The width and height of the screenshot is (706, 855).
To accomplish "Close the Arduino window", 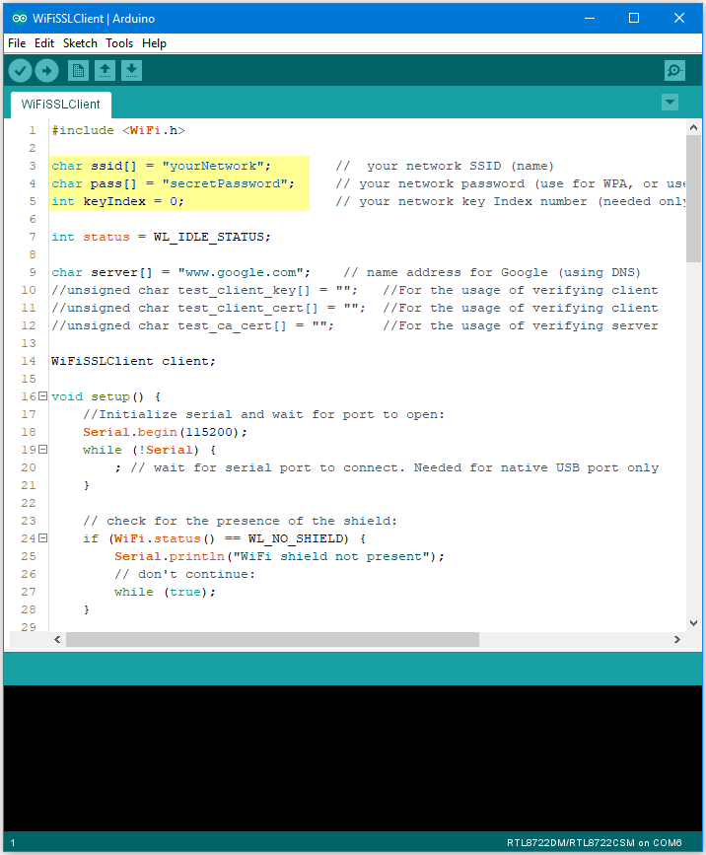I will (678, 18).
